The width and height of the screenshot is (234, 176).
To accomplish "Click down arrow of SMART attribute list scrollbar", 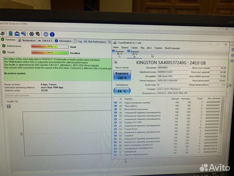I will click(219, 153).
